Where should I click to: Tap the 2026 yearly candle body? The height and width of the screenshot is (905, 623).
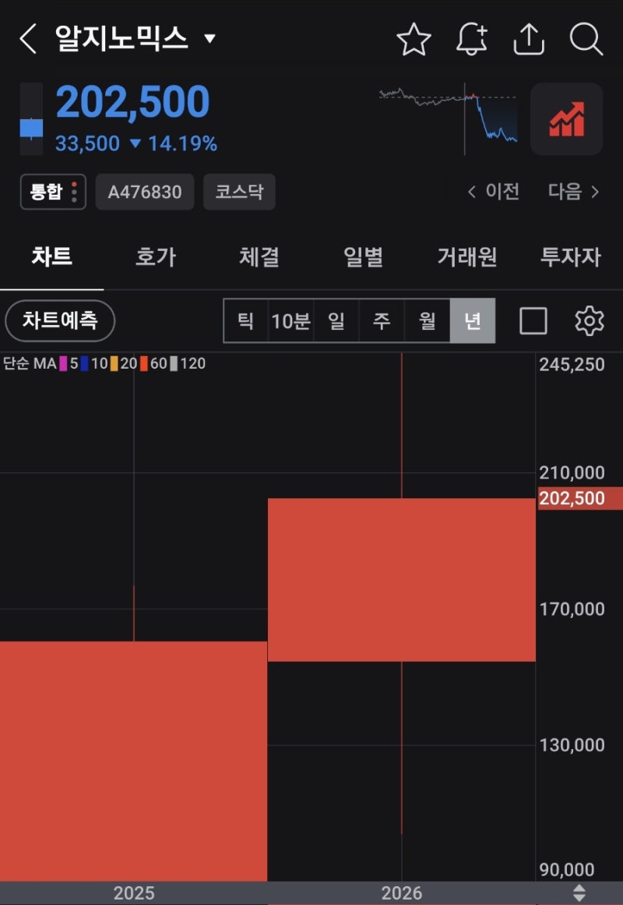click(x=402, y=579)
